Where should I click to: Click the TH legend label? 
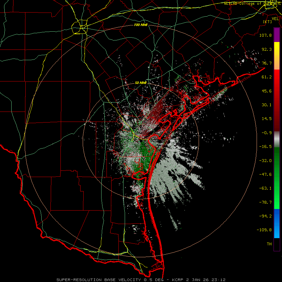click(269, 244)
